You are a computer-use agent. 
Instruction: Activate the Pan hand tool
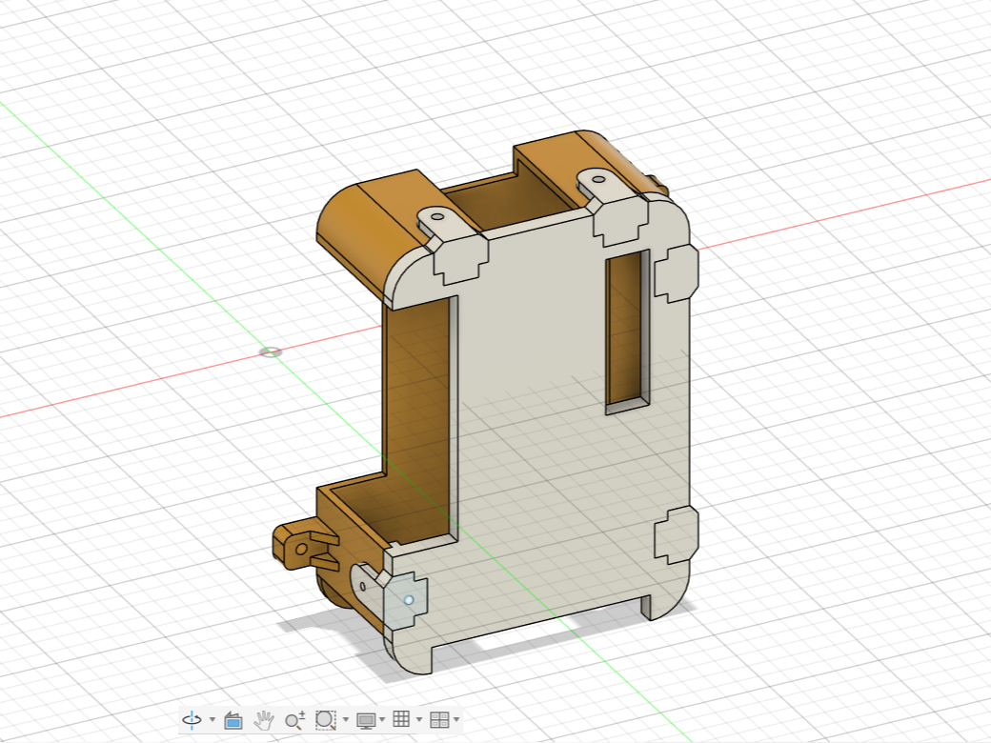(x=264, y=719)
